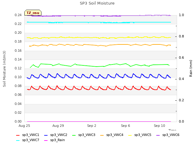
Task: Select the sp3_VWC7 legend entry
Action: (28, 140)
